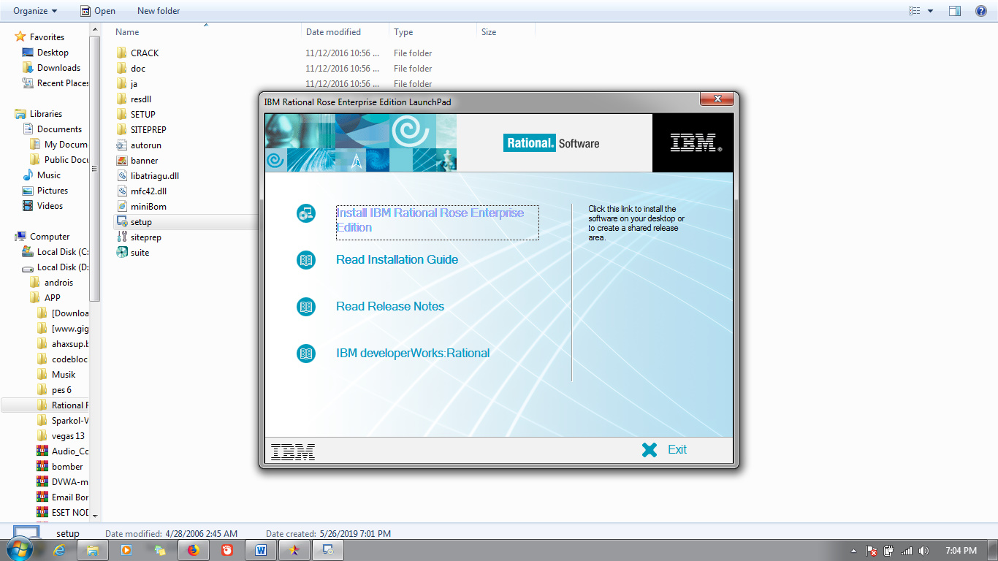Toggle the preview pane button

[x=954, y=11]
